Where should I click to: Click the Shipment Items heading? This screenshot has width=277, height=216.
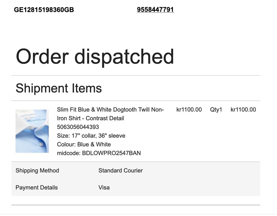point(59,88)
